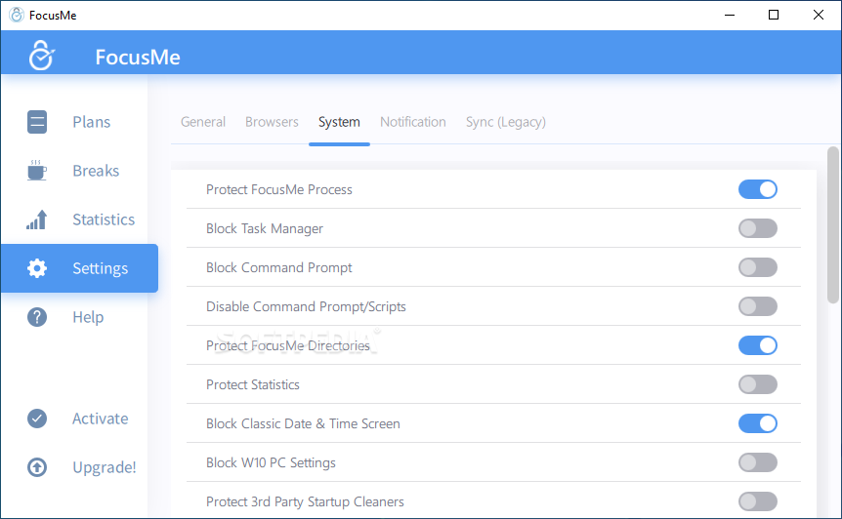The image size is (842, 519).
Task: Switch to the General tab
Action: [203, 122]
